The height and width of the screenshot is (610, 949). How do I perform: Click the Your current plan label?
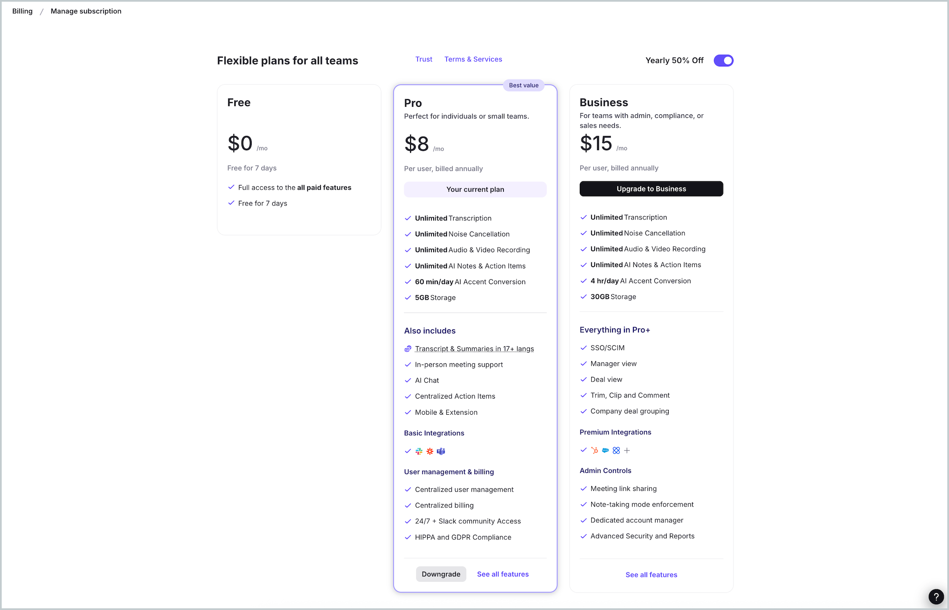[x=475, y=189]
